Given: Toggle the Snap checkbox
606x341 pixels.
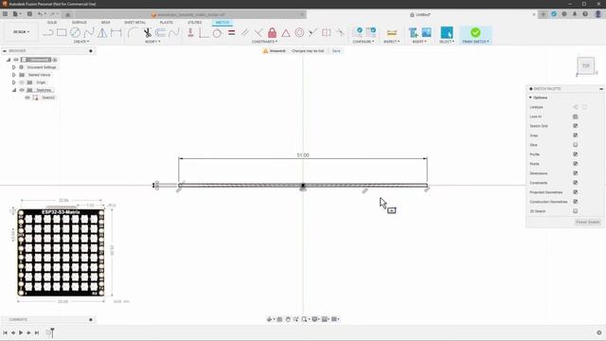Looking at the screenshot, I should (x=575, y=135).
